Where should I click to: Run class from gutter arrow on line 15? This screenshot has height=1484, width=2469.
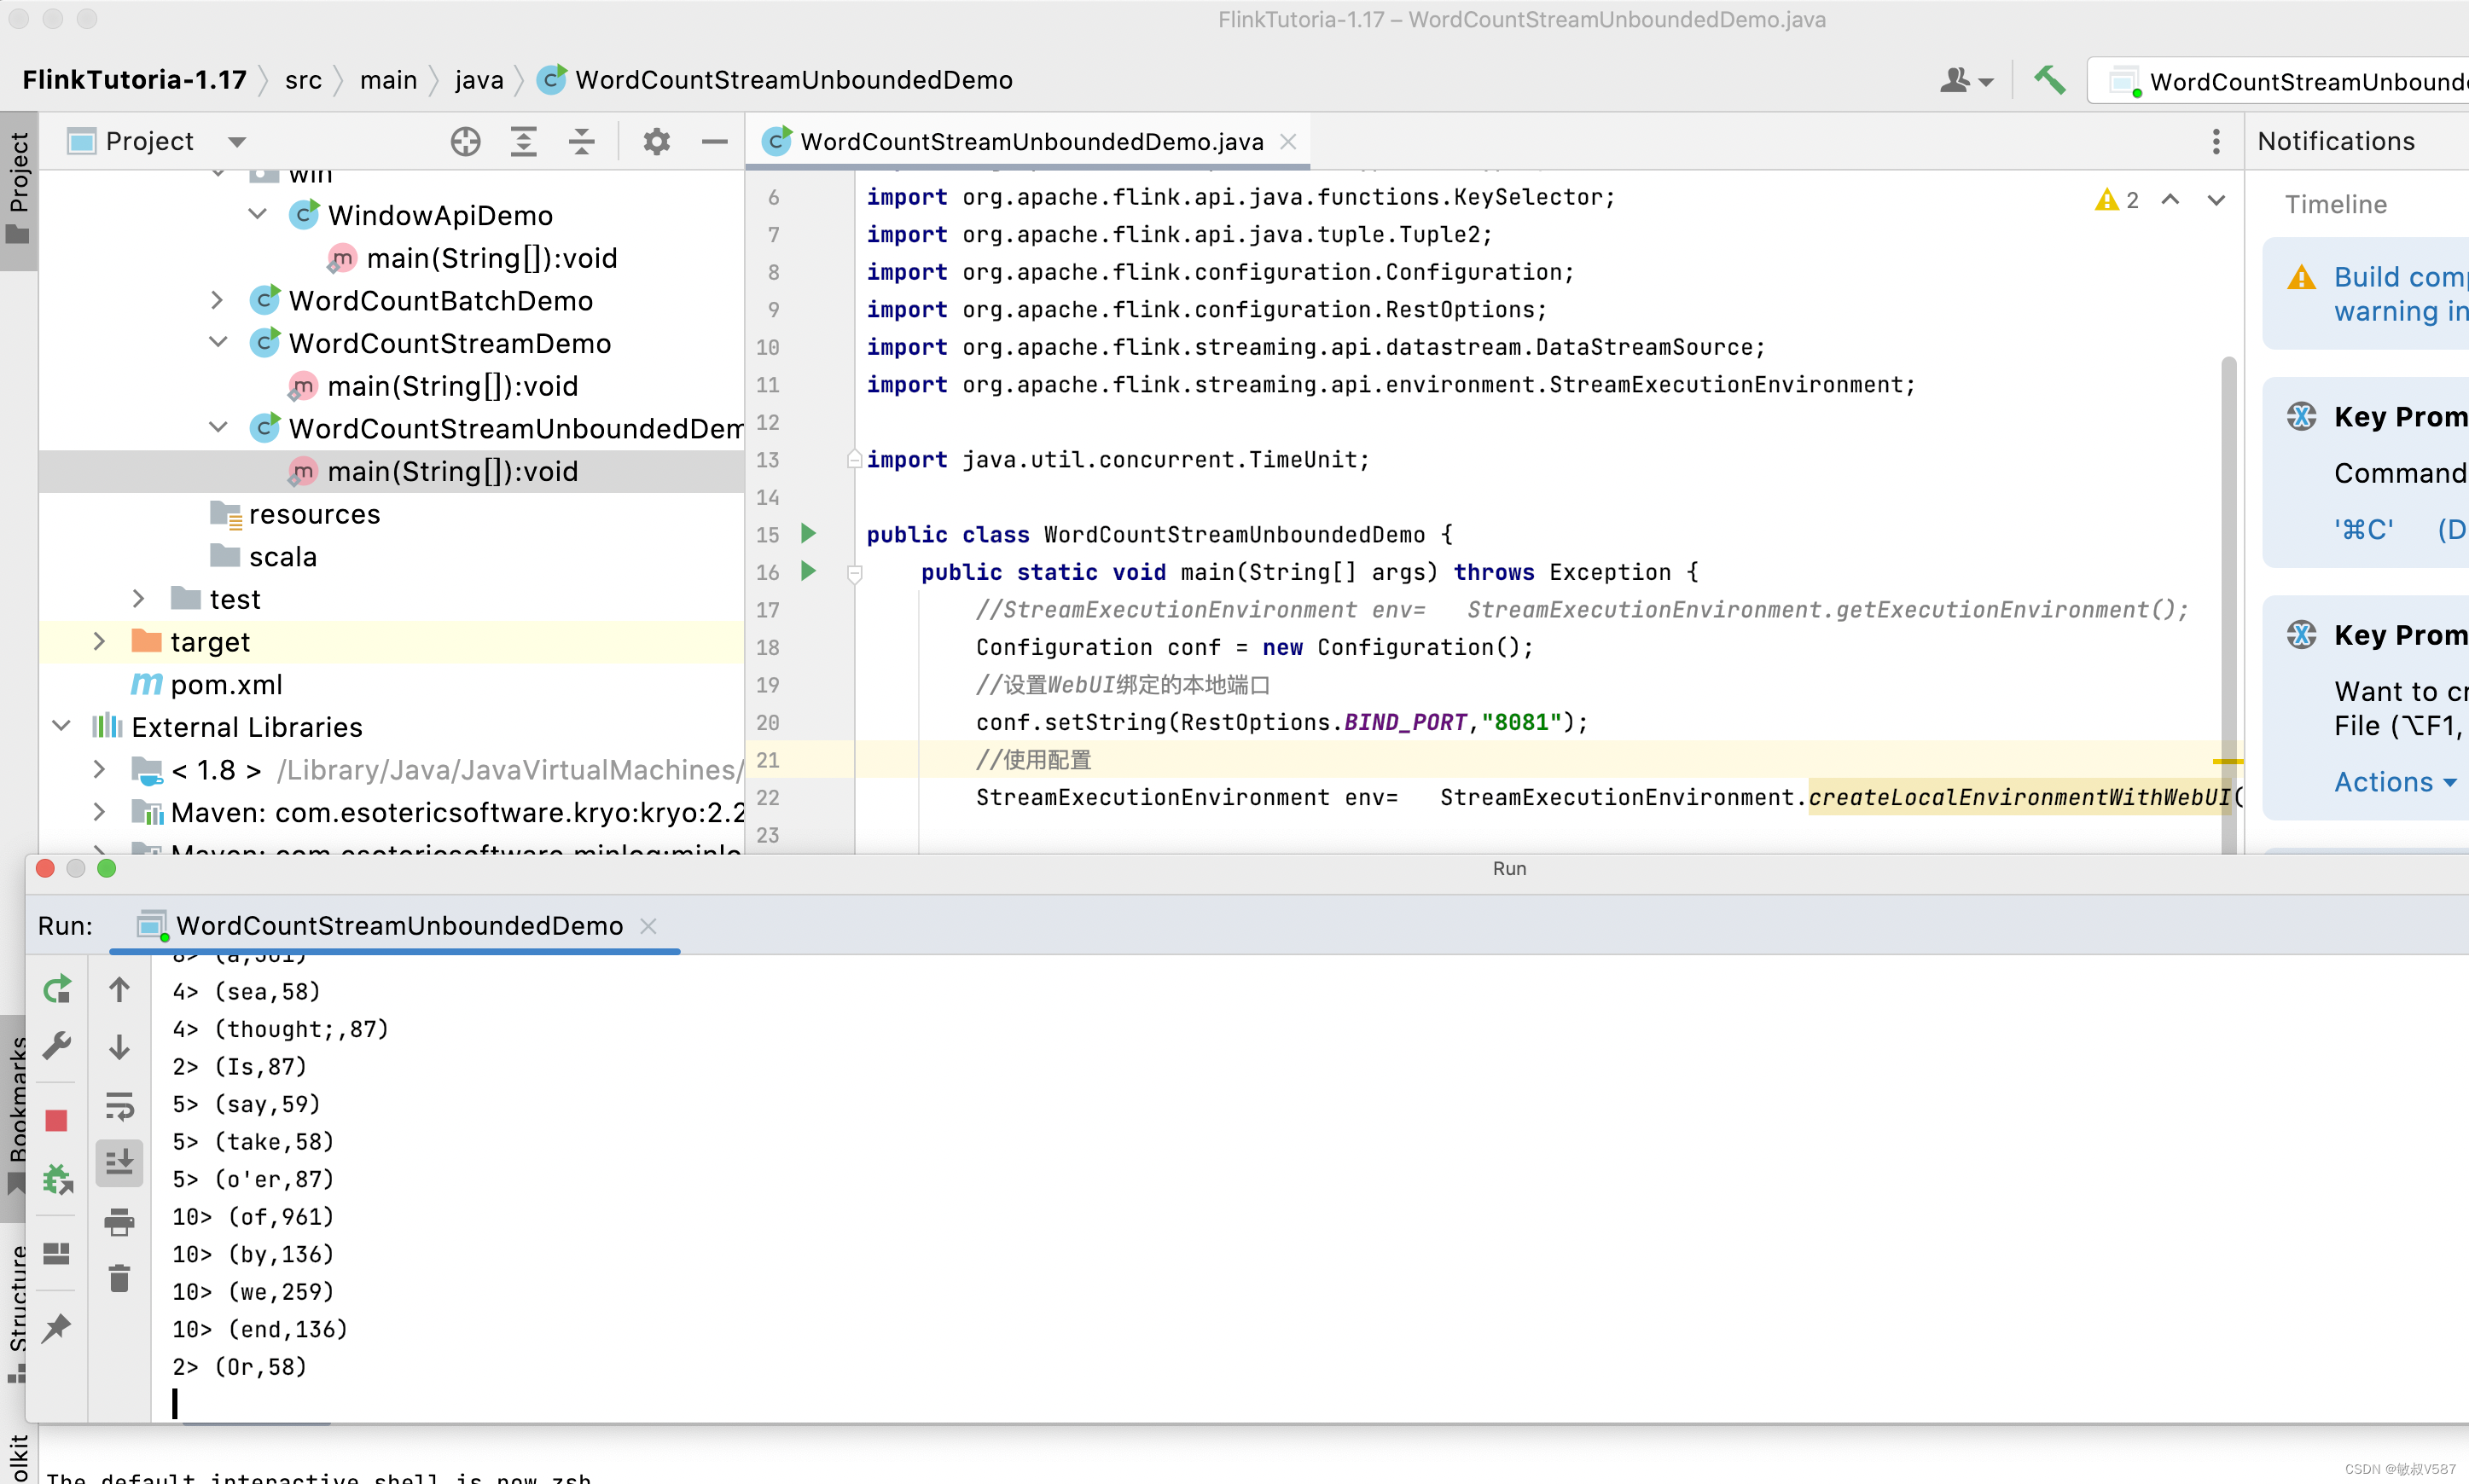point(808,534)
